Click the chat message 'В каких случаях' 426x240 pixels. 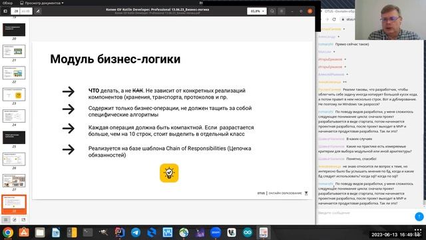click(359, 139)
